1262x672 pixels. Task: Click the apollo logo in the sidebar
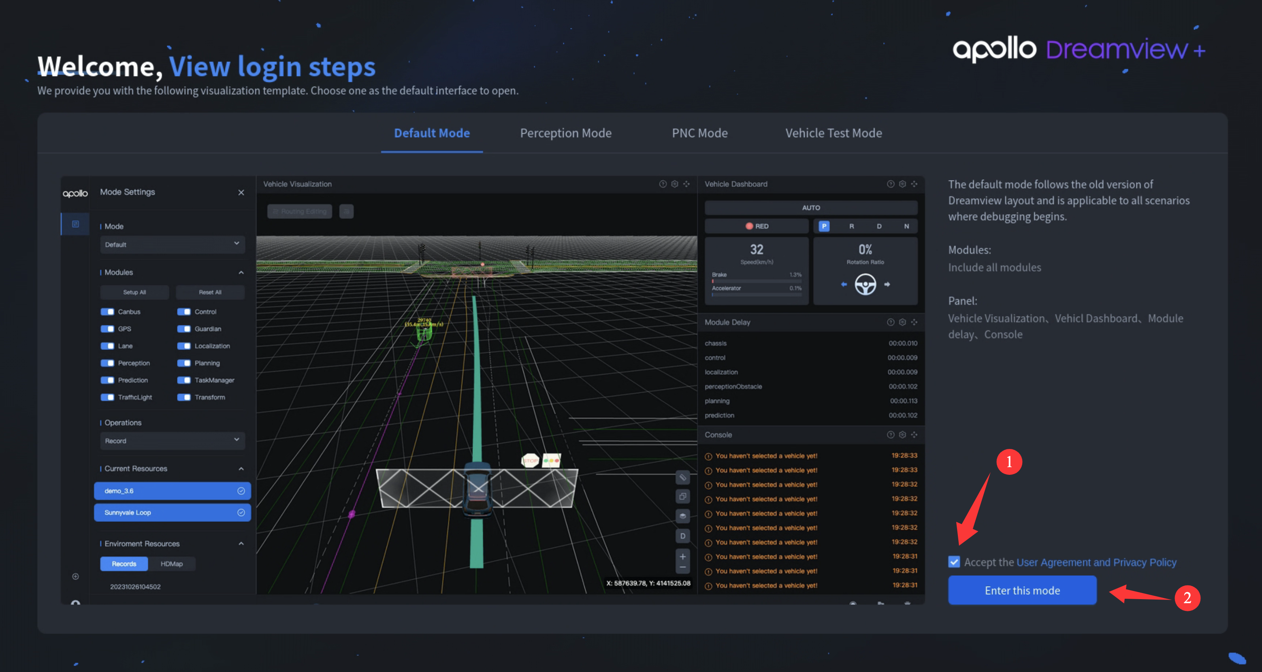click(75, 194)
